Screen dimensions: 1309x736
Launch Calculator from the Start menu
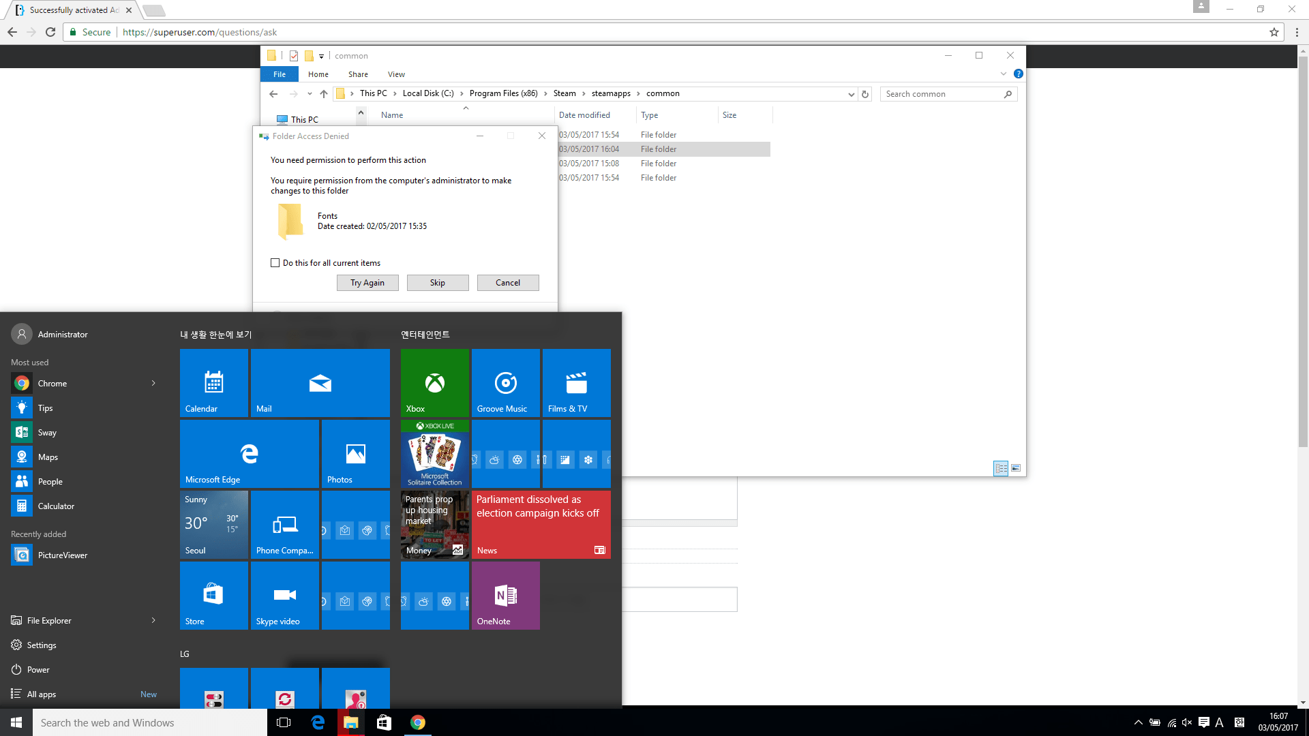pos(82,506)
